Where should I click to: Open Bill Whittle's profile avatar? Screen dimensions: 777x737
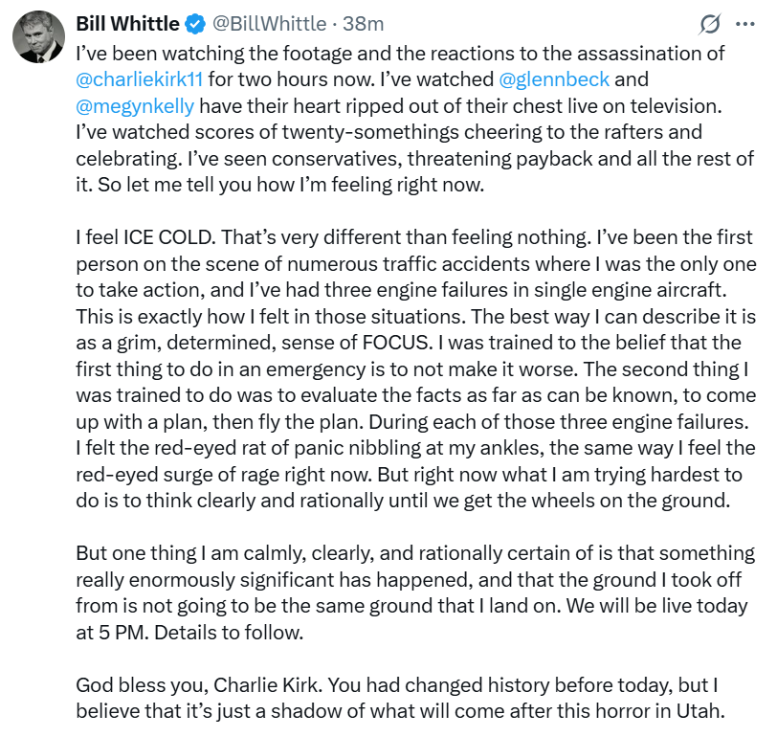(x=38, y=38)
